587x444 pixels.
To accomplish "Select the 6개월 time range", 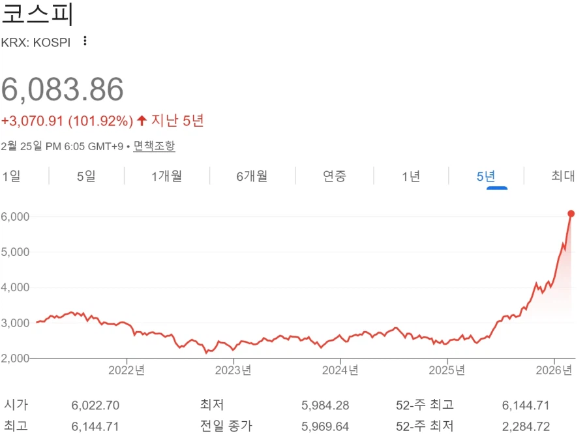I will [252, 176].
